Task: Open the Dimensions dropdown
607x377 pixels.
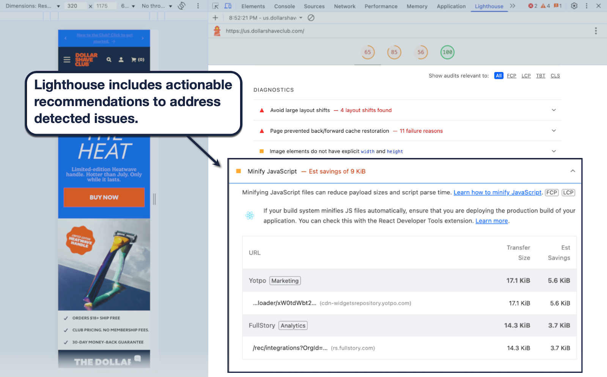Action: (x=33, y=6)
